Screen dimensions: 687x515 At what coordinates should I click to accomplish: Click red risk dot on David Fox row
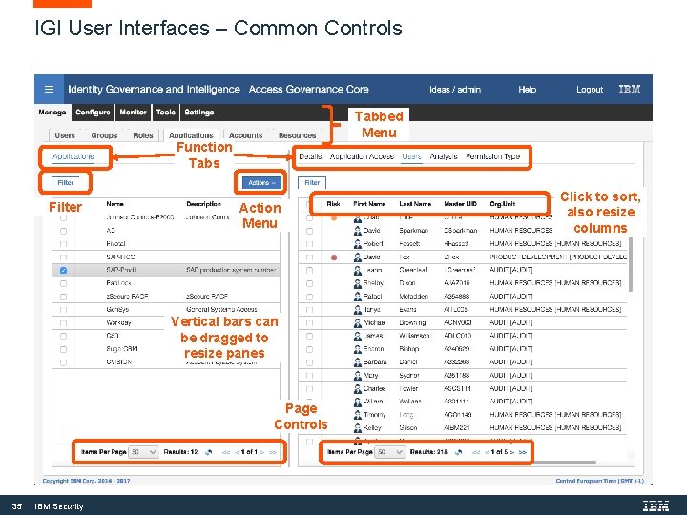point(334,257)
